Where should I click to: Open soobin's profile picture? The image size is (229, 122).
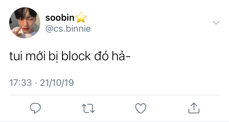[x=25, y=23]
